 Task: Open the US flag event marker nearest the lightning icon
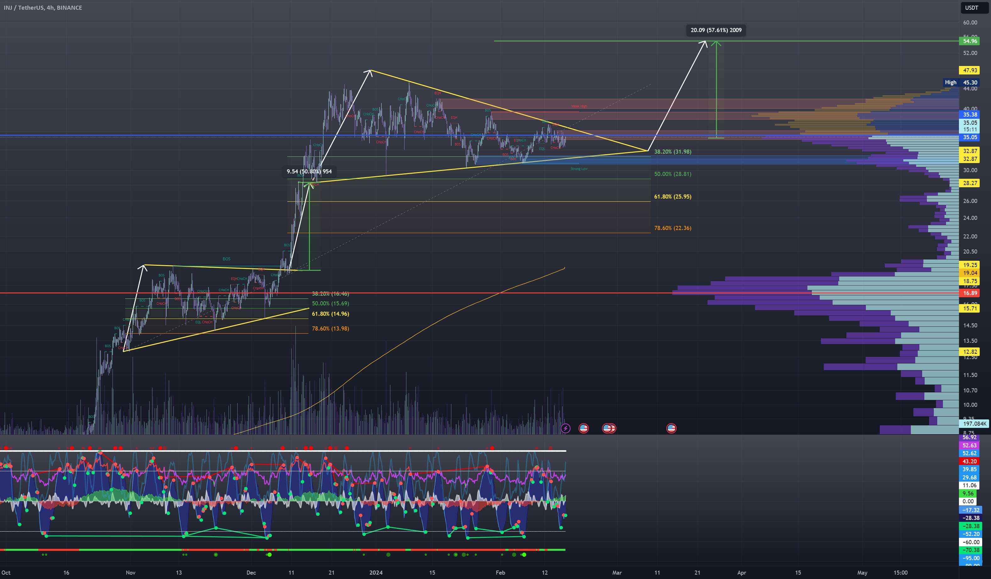(584, 428)
